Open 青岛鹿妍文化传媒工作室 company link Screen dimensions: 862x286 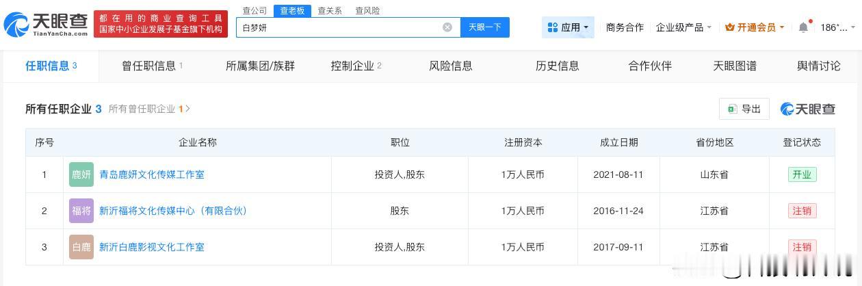(x=152, y=174)
